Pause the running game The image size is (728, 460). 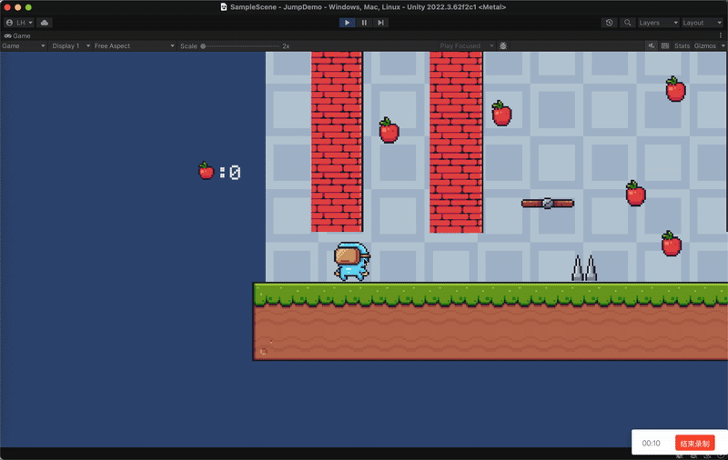click(364, 23)
